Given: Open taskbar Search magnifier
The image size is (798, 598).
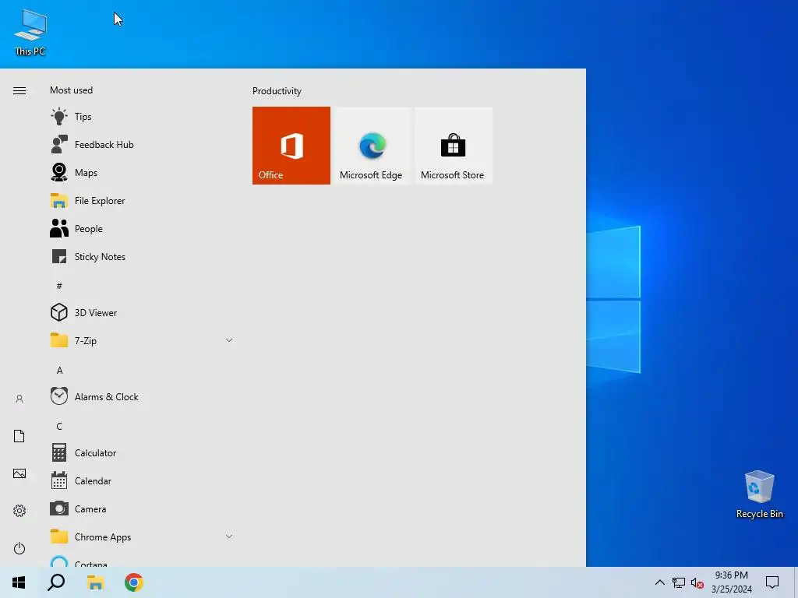Looking at the screenshot, I should pyautogui.click(x=56, y=582).
